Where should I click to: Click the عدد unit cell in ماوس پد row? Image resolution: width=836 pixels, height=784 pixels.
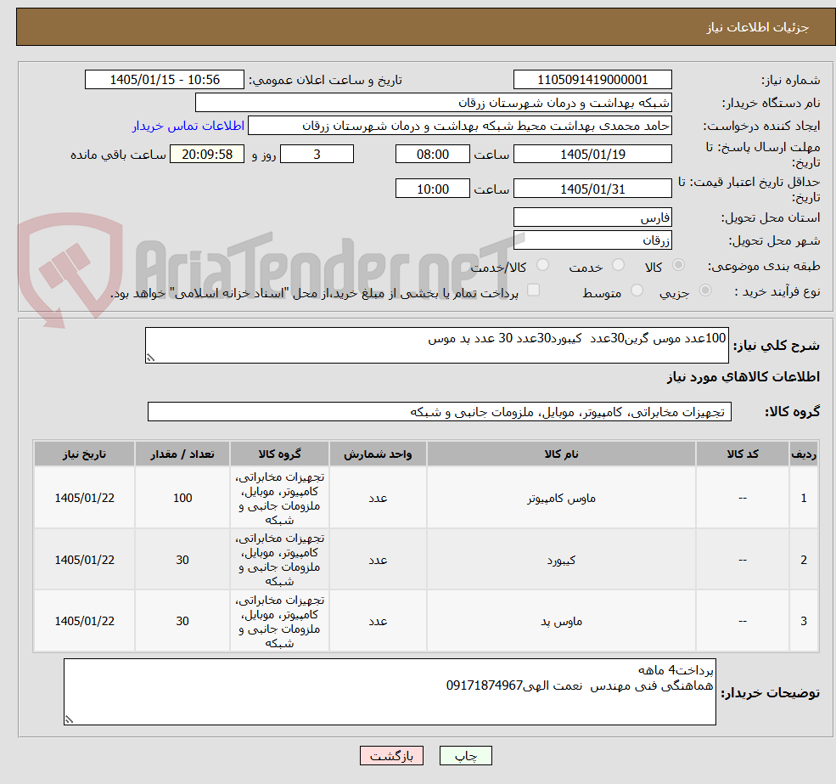[378, 621]
